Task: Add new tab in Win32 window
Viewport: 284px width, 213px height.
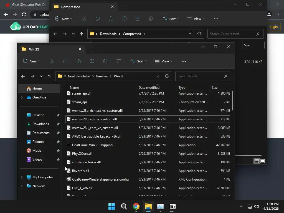Action: point(93,49)
